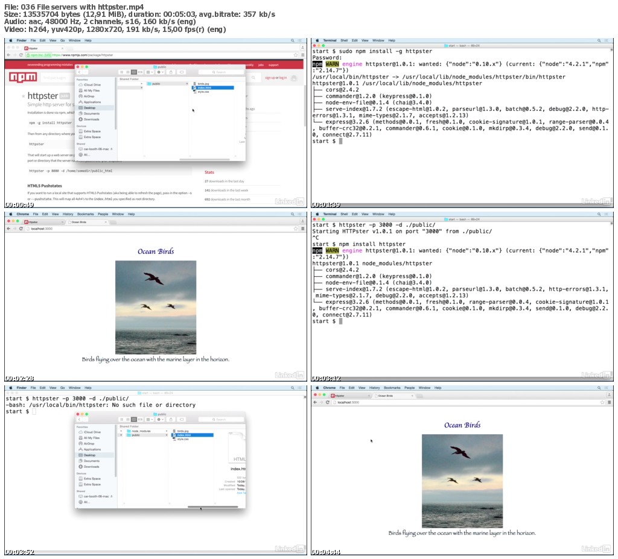Click npm search magnifier in 00:00:49 frame
618x559 pixels.
[253, 78]
